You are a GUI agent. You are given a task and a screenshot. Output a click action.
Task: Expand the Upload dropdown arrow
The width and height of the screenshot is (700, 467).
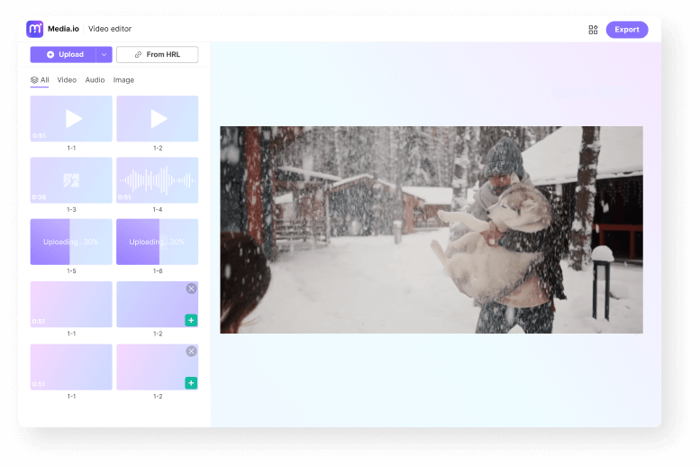[104, 55]
